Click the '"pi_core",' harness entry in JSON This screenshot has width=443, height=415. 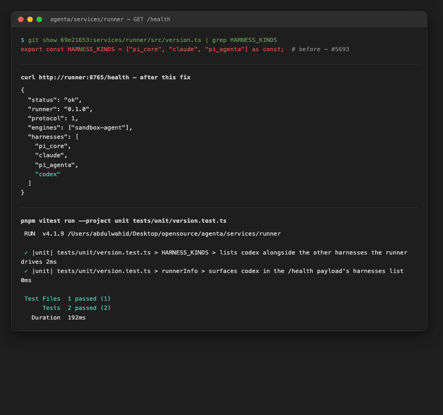point(53,146)
